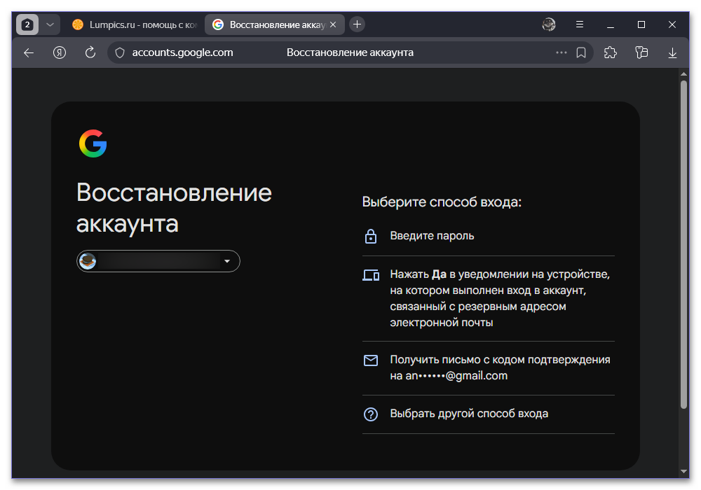This screenshot has width=701, height=490.
Task: Open the collections sidebar icon
Action: click(641, 52)
